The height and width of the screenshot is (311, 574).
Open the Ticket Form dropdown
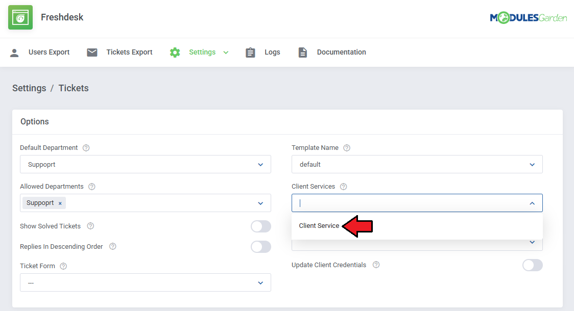(146, 282)
